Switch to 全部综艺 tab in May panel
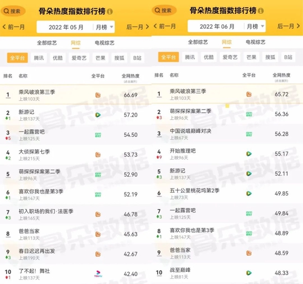Viewport: 303px width, 284px height. 47,43
